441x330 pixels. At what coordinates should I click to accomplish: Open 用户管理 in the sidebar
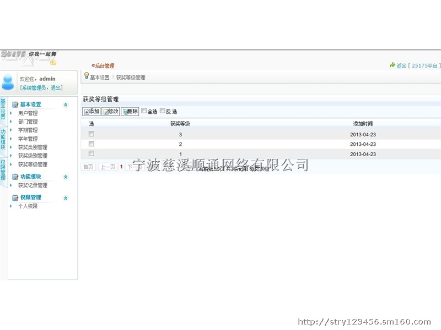pos(28,113)
